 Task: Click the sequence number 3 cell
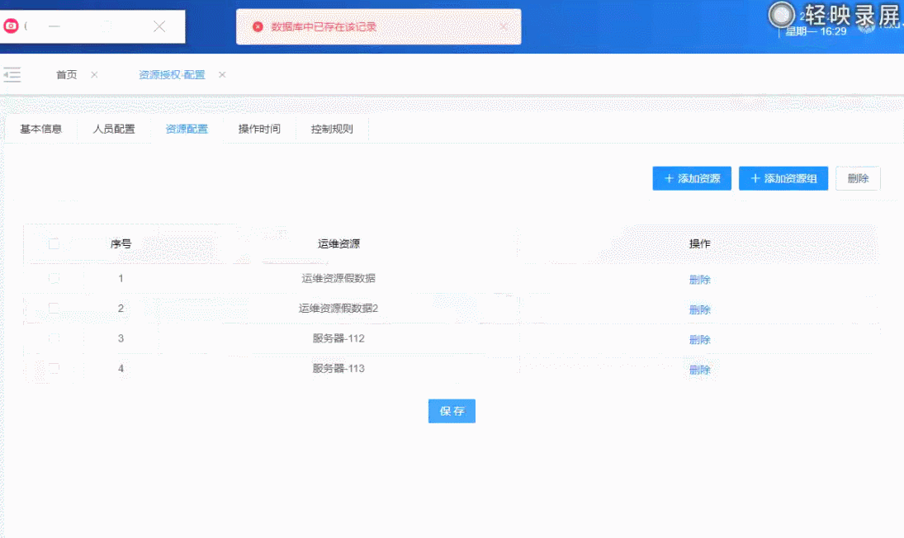coord(121,338)
